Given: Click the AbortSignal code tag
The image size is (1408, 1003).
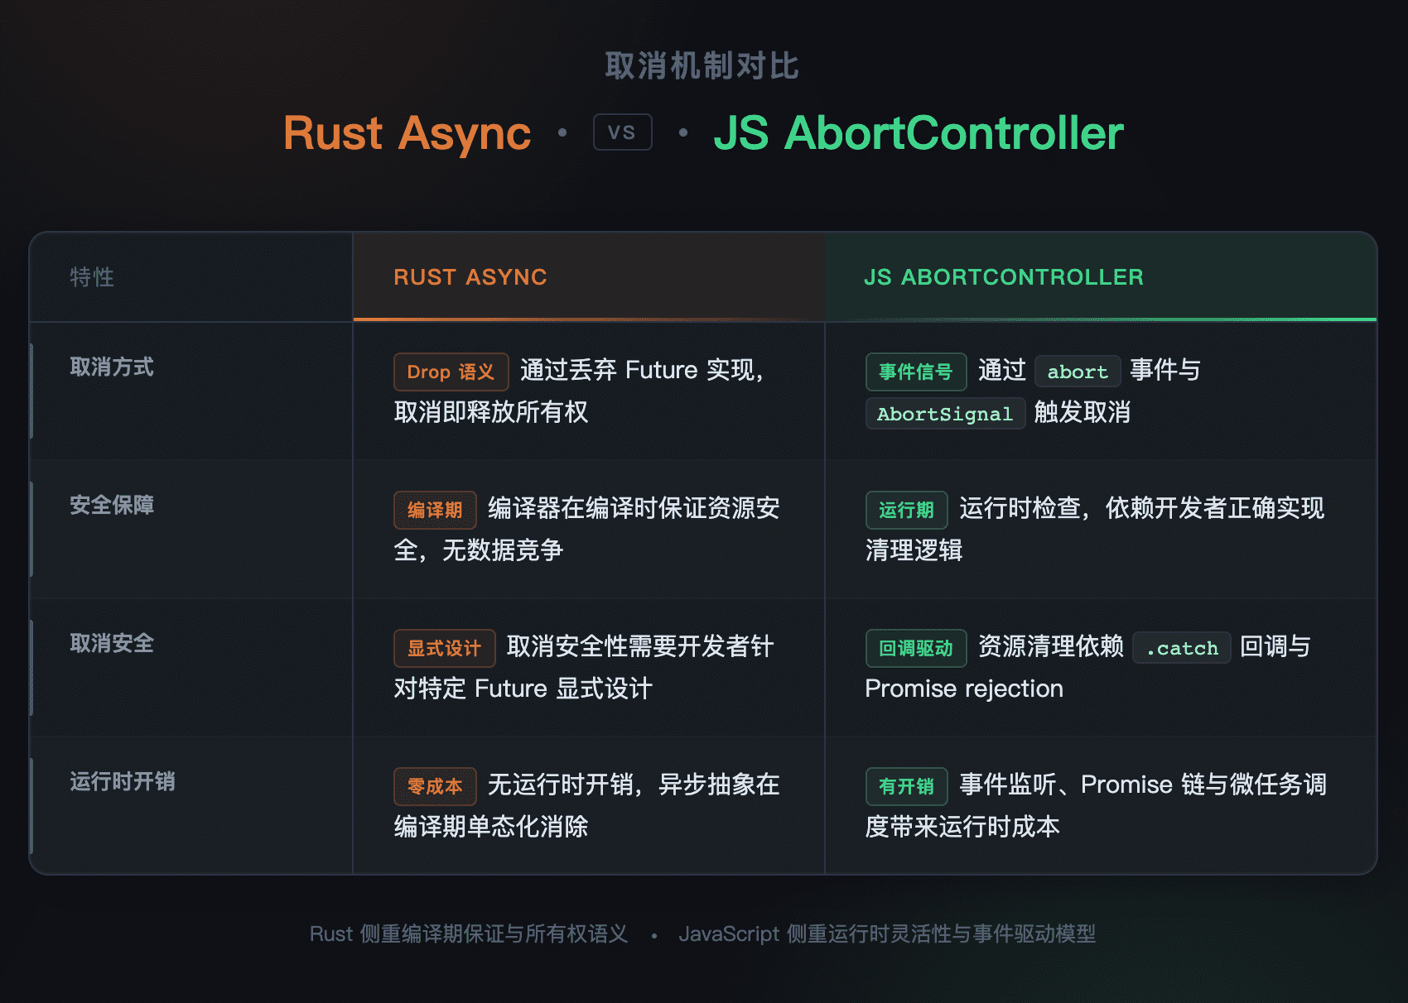Looking at the screenshot, I should pyautogui.click(x=944, y=414).
